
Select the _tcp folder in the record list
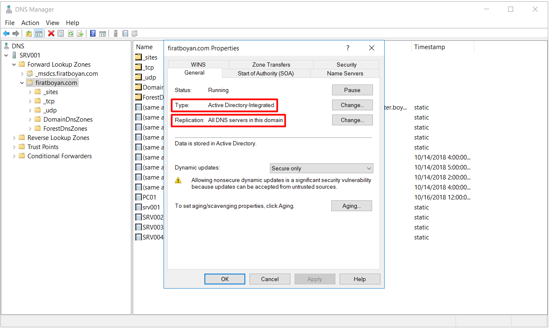click(x=145, y=67)
